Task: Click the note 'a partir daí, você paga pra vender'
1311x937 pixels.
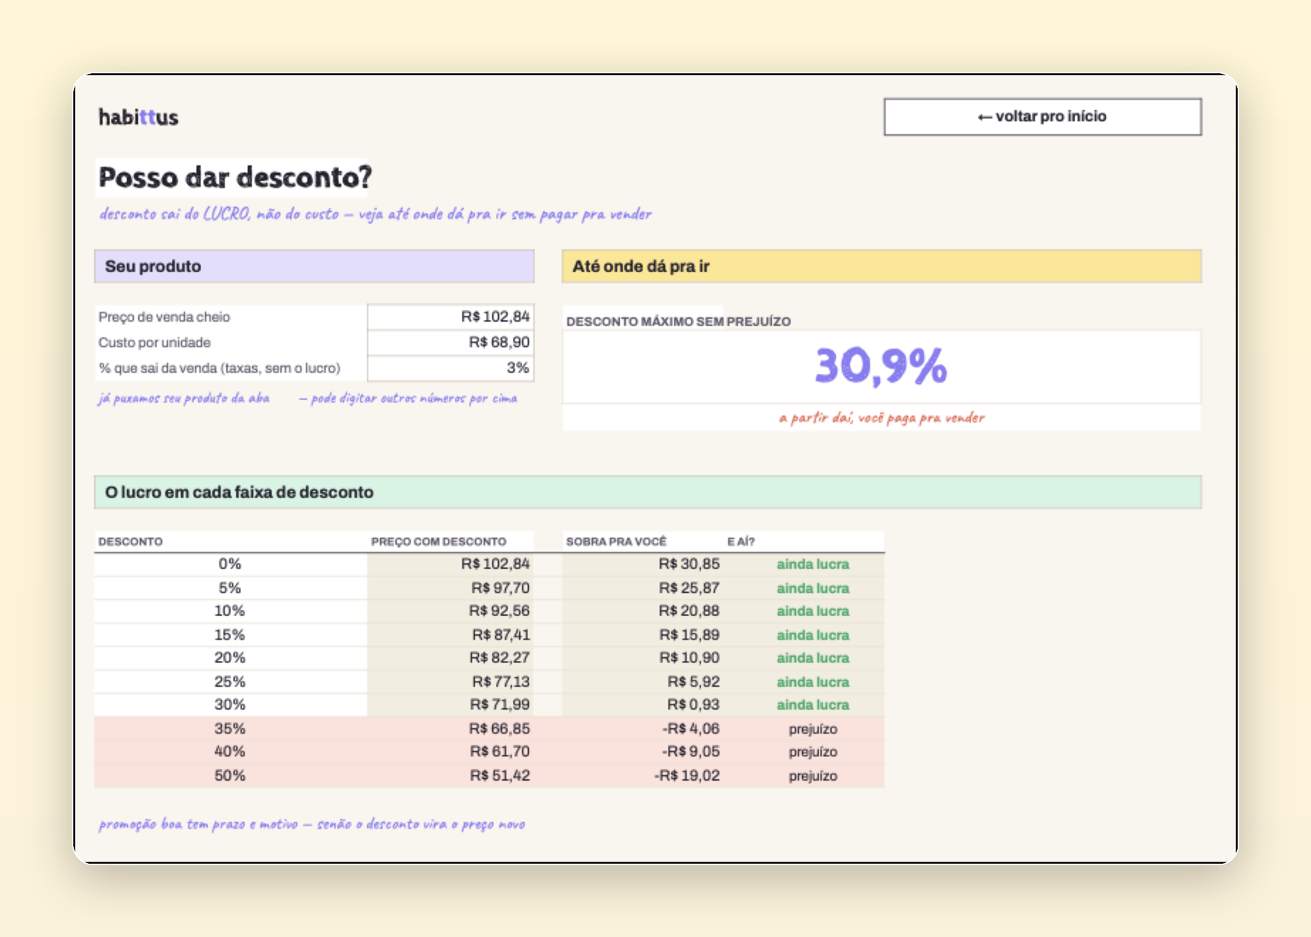Action: [881, 418]
